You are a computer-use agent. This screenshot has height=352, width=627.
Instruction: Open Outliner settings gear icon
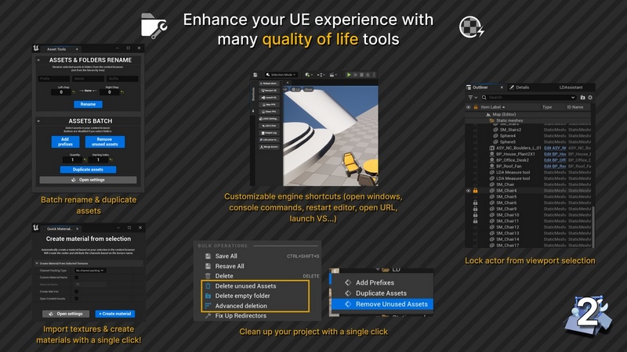pyautogui.click(x=590, y=98)
